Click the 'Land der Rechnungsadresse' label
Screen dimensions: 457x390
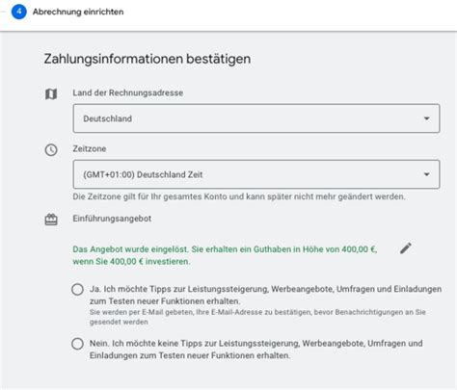pos(128,92)
